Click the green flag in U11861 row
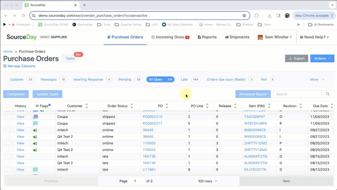This screenshot has height=190, width=337. coord(36,169)
